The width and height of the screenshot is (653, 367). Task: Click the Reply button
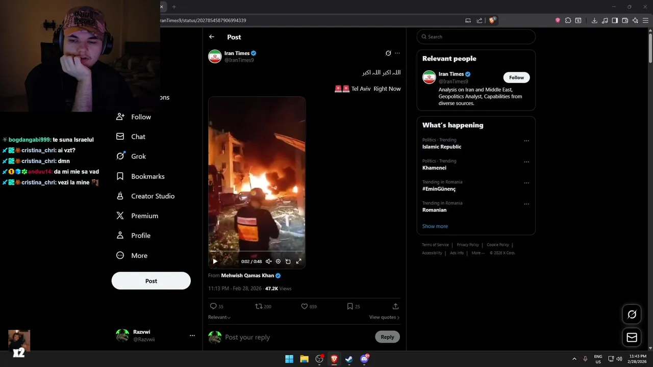(387, 337)
